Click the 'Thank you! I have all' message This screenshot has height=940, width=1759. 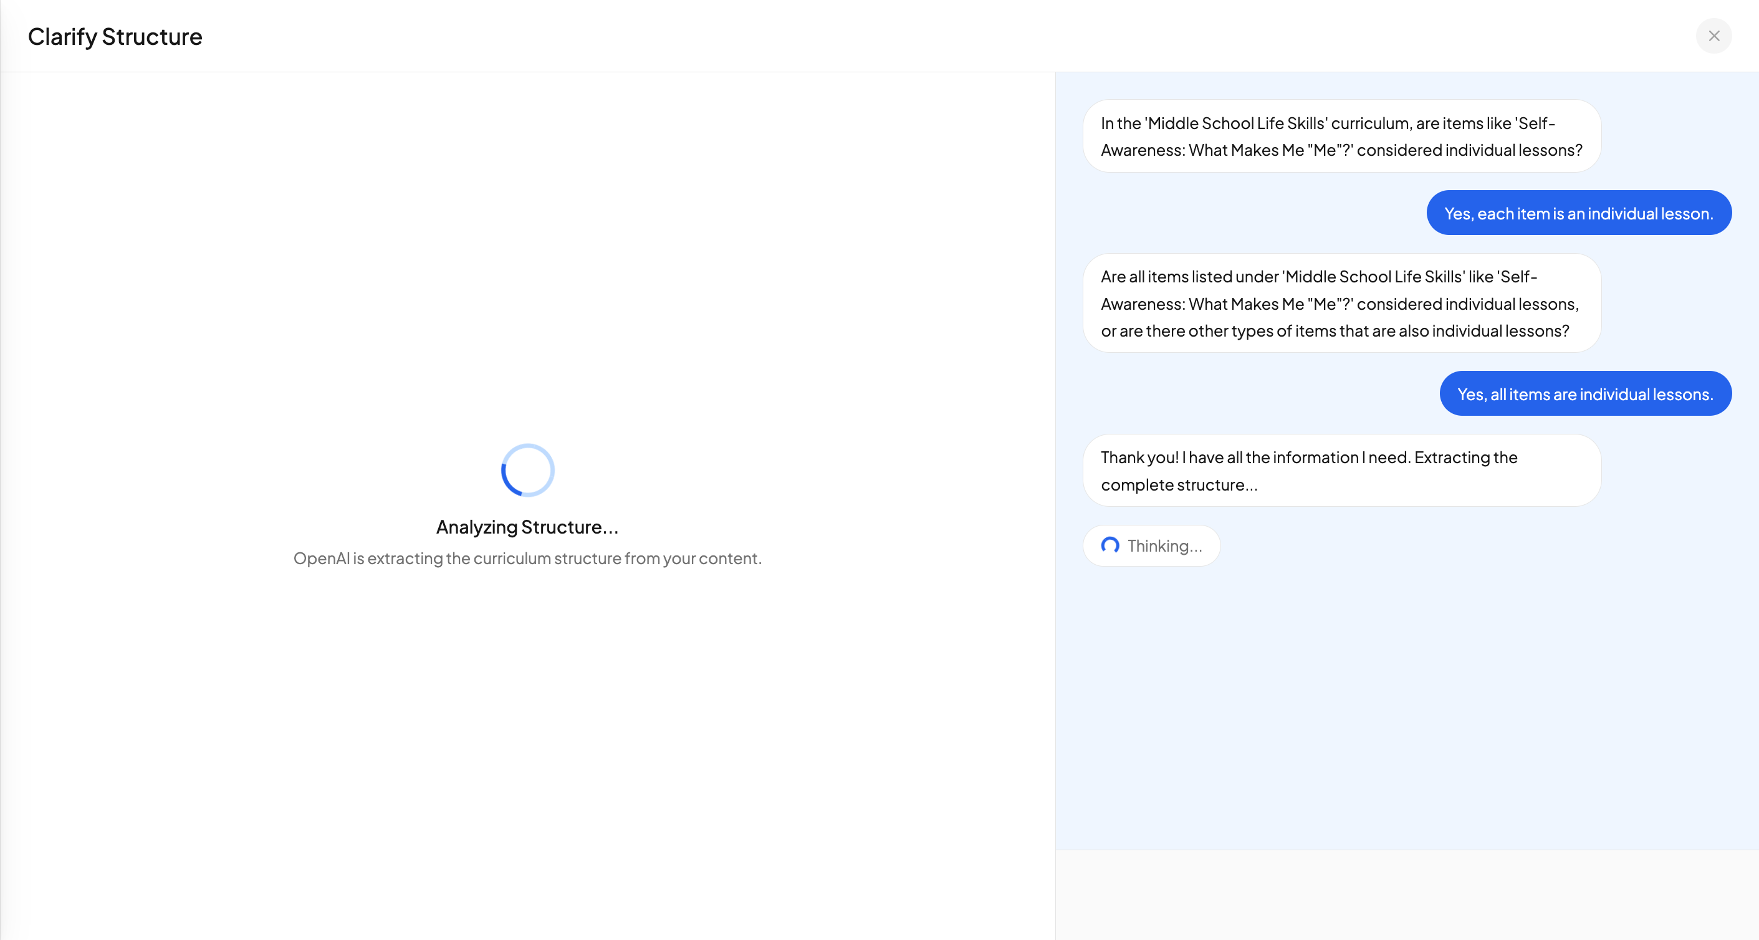pos(1341,471)
